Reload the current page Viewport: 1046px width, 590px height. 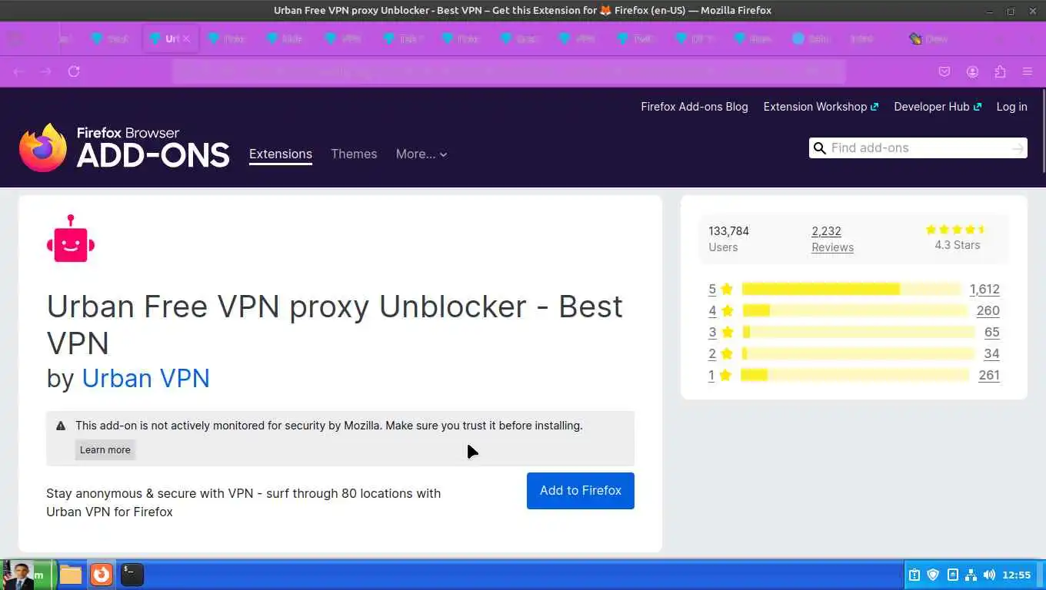pyautogui.click(x=74, y=71)
